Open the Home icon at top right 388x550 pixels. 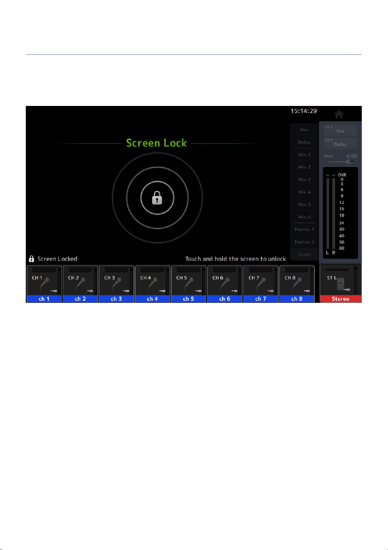tap(339, 114)
